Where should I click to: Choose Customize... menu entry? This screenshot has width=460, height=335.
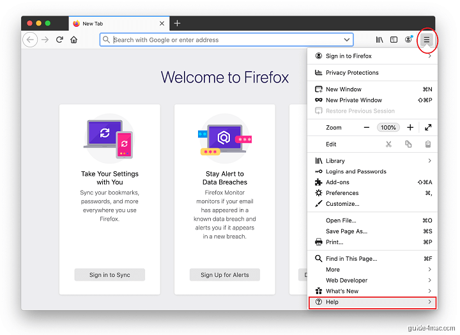point(372,204)
